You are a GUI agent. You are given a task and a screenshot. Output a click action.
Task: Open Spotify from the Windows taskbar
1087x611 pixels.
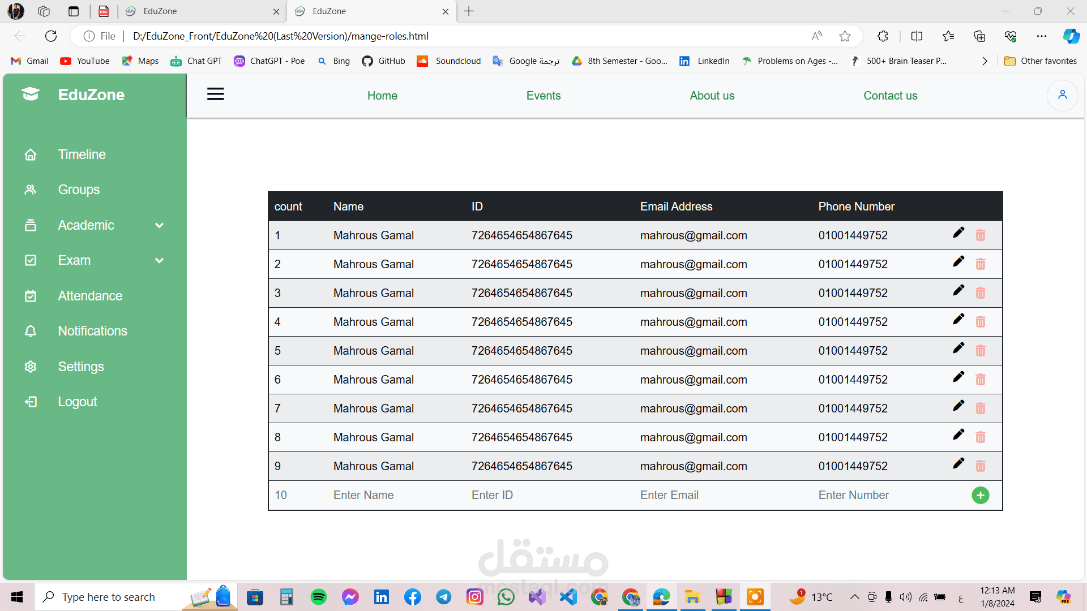[x=319, y=597]
